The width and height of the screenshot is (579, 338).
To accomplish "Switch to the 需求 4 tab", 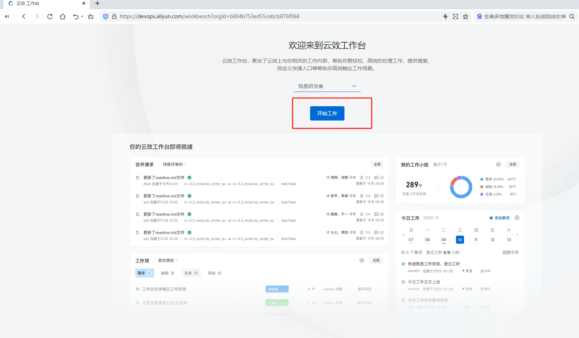I will (145, 273).
